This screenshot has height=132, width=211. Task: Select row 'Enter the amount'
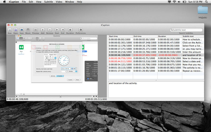(x=156, y=52)
